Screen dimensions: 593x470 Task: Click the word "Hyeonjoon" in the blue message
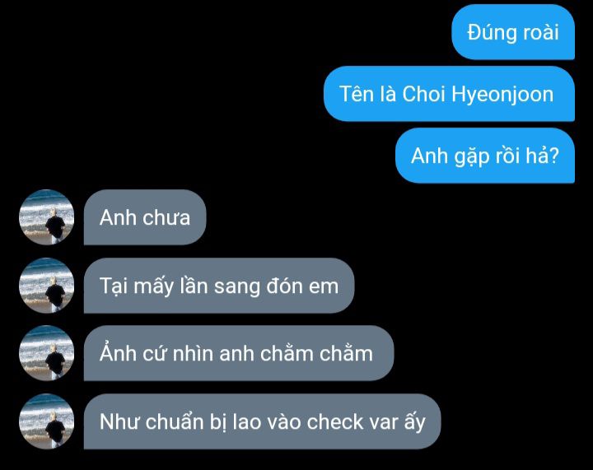click(x=502, y=95)
